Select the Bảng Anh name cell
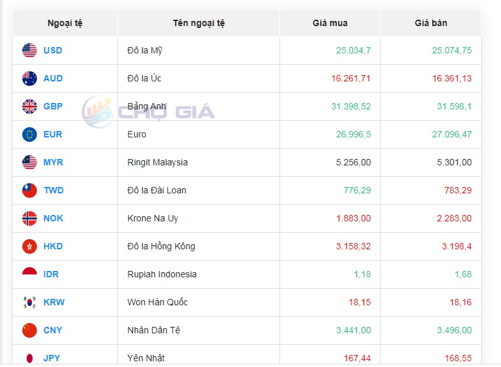This screenshot has height=367, width=501. tap(199, 106)
